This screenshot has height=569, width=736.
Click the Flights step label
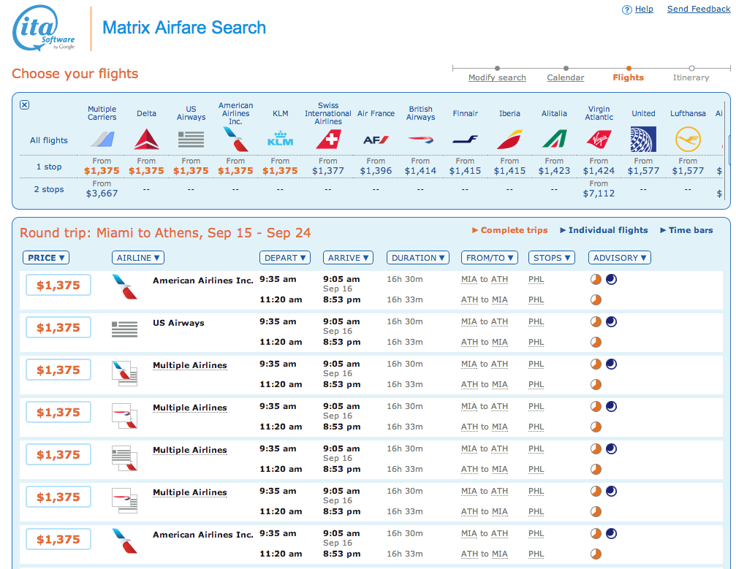click(x=628, y=78)
